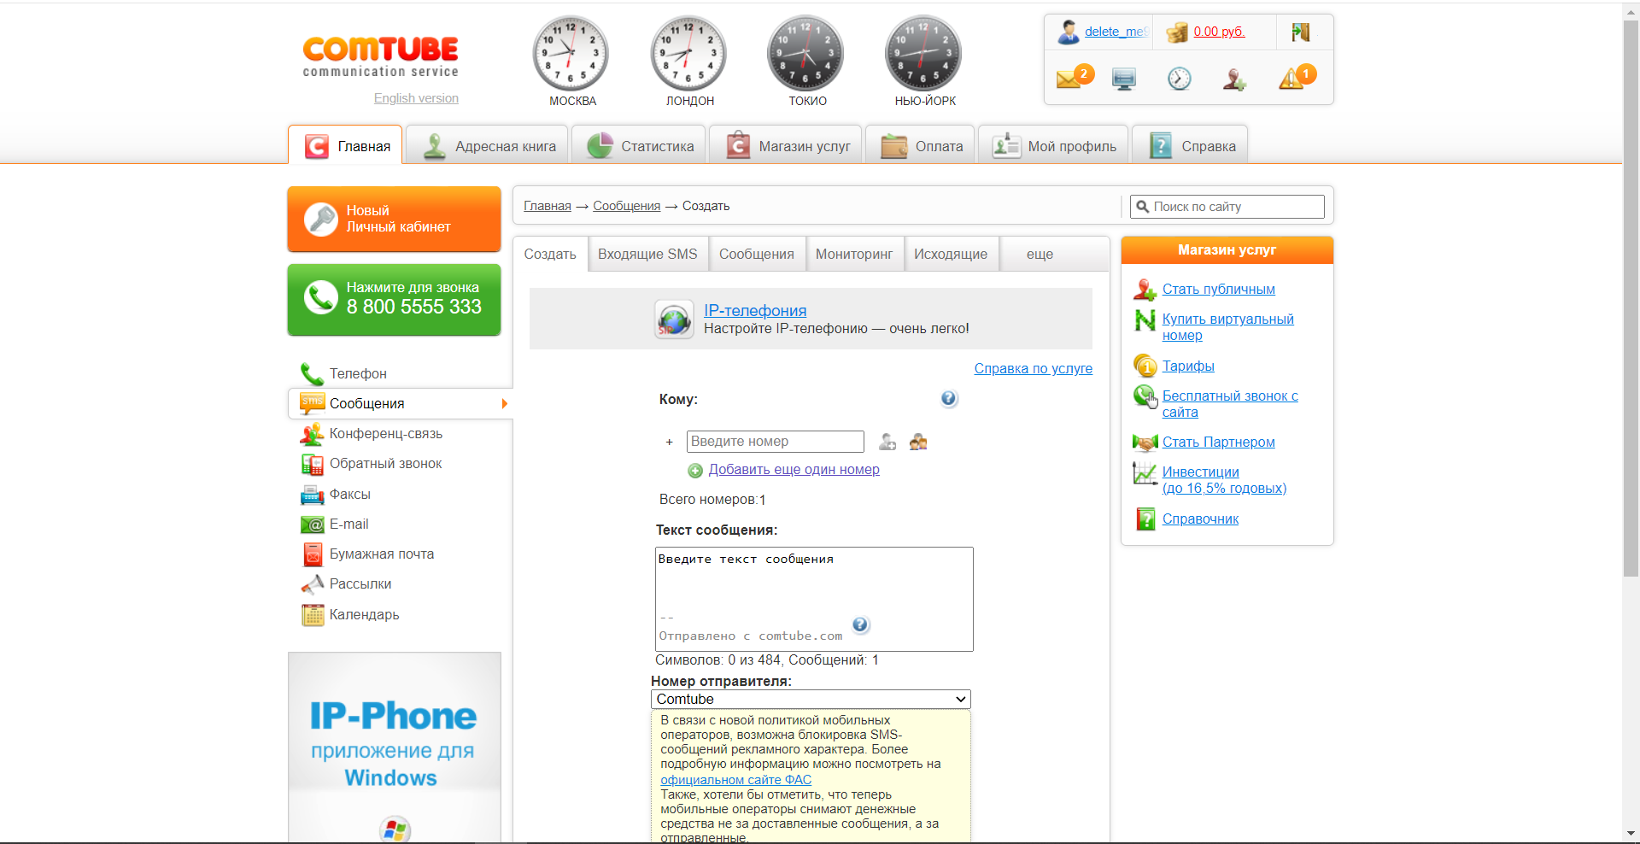The height and width of the screenshot is (844, 1640).
Task: Click the Добавить еще один номер link
Action: pyautogui.click(x=794, y=469)
